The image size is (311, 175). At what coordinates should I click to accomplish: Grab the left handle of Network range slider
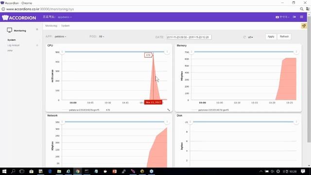coord(62,122)
